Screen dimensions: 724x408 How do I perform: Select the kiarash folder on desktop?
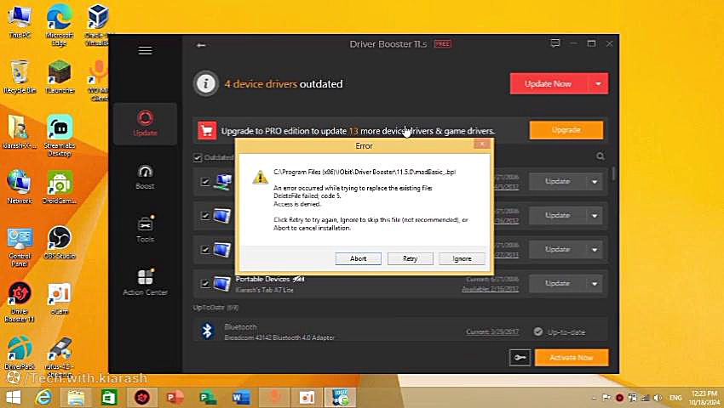[x=20, y=132]
